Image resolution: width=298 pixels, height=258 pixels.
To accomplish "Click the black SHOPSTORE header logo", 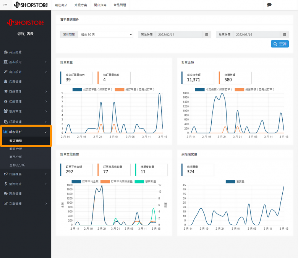I will click(31, 5).
